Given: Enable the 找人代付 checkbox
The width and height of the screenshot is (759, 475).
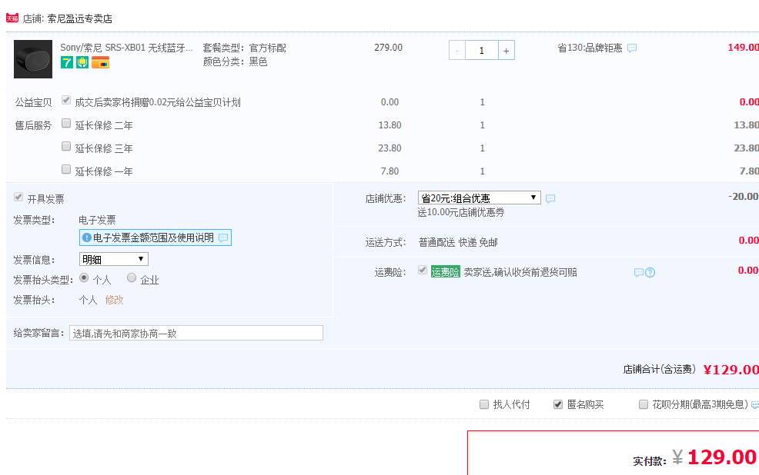Looking at the screenshot, I should click(x=484, y=404).
